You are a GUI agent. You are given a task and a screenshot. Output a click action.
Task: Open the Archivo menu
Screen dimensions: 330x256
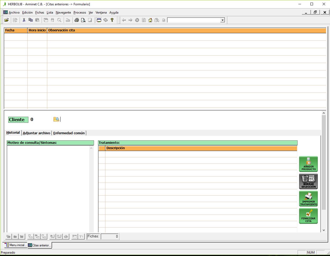pos(14,12)
